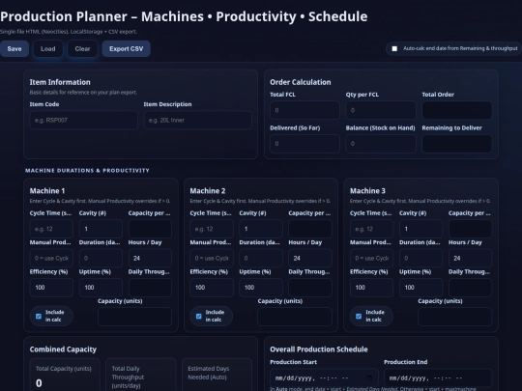Click Machine 1 Cavity input
The height and width of the screenshot is (391, 522).
[x=101, y=229]
